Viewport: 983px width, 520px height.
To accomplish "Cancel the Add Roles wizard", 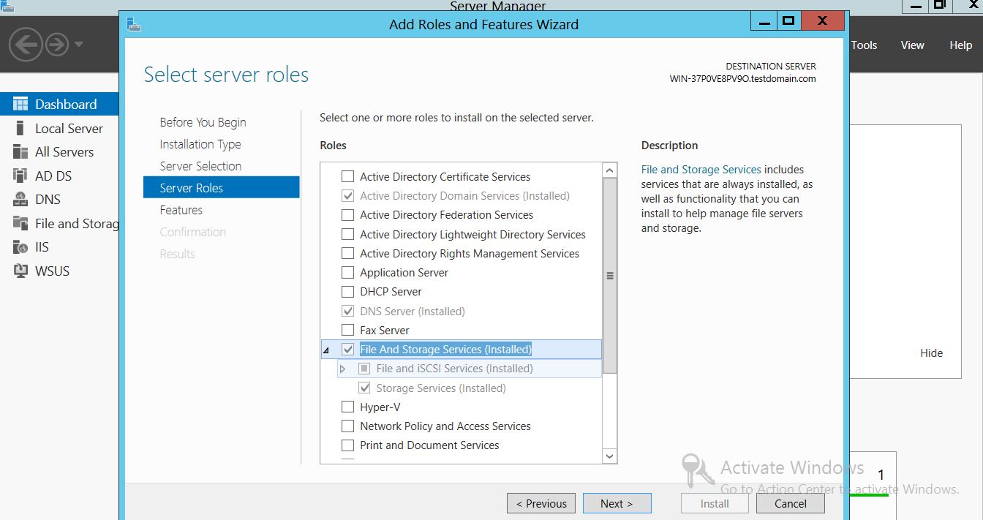I will click(790, 503).
